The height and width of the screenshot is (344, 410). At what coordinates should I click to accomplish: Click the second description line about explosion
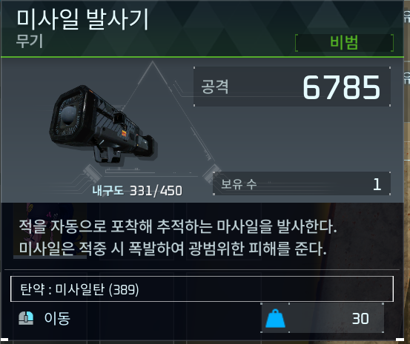[x=173, y=249]
